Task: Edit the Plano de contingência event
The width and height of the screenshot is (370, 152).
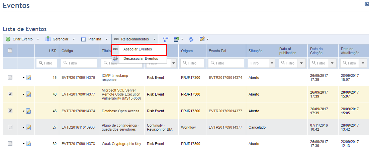Action: 28,127
